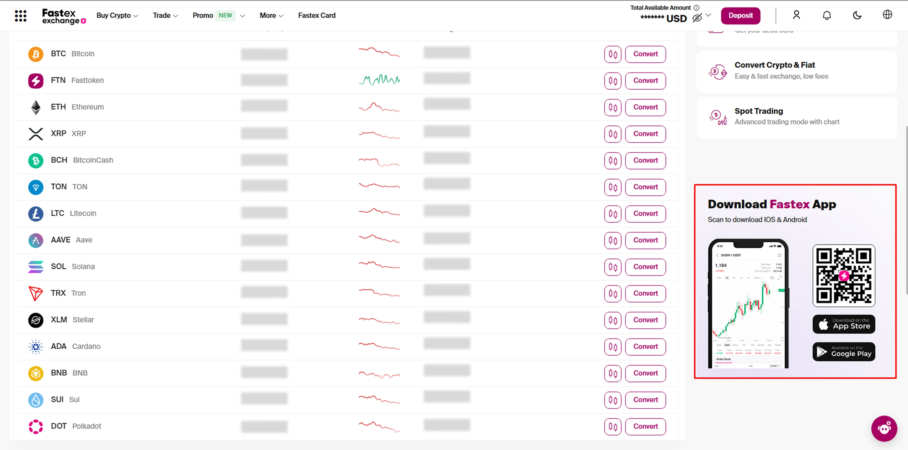Click Convert button for Polkadot

(x=645, y=427)
